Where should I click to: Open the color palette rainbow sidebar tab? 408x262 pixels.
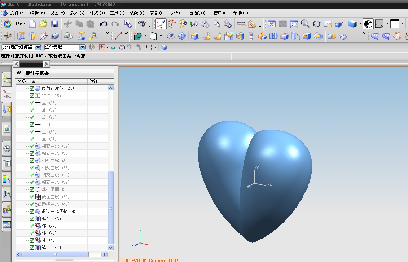point(7,178)
